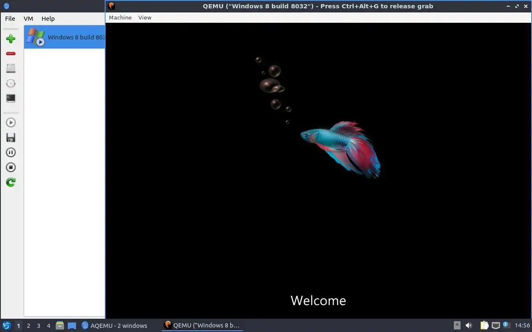Open the volume control in the tray

[469, 325]
